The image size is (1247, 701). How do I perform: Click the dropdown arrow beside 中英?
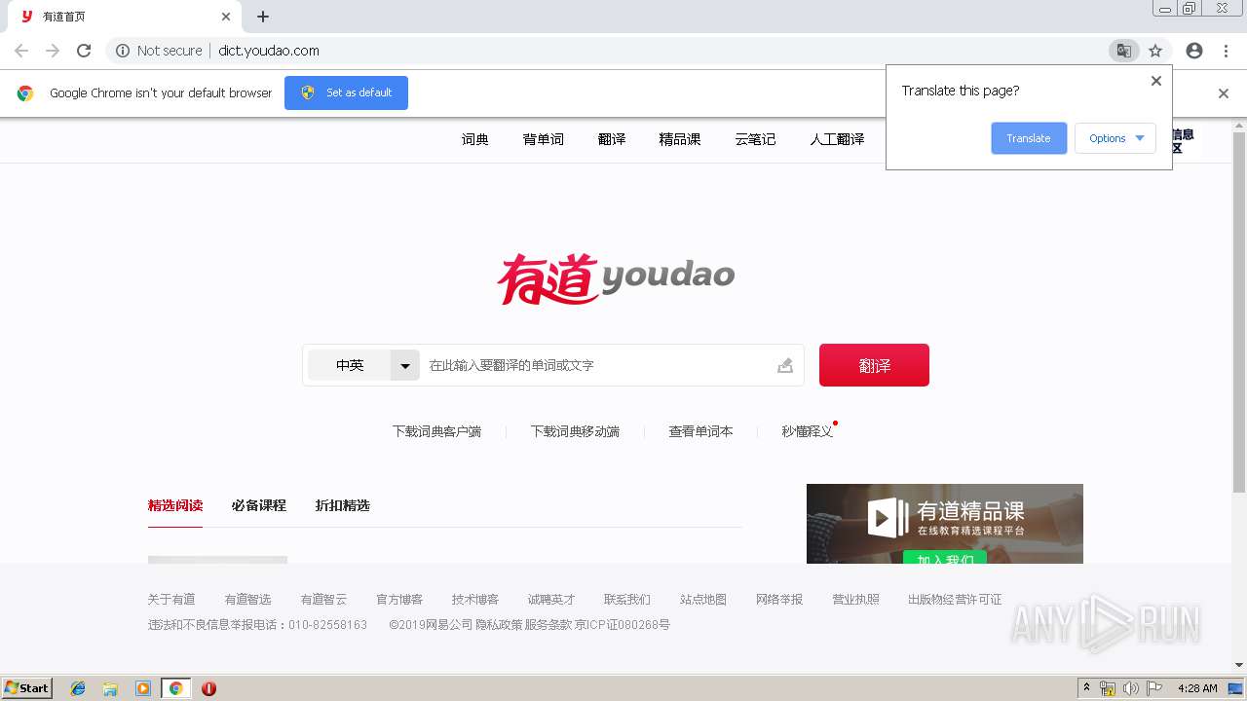click(405, 365)
